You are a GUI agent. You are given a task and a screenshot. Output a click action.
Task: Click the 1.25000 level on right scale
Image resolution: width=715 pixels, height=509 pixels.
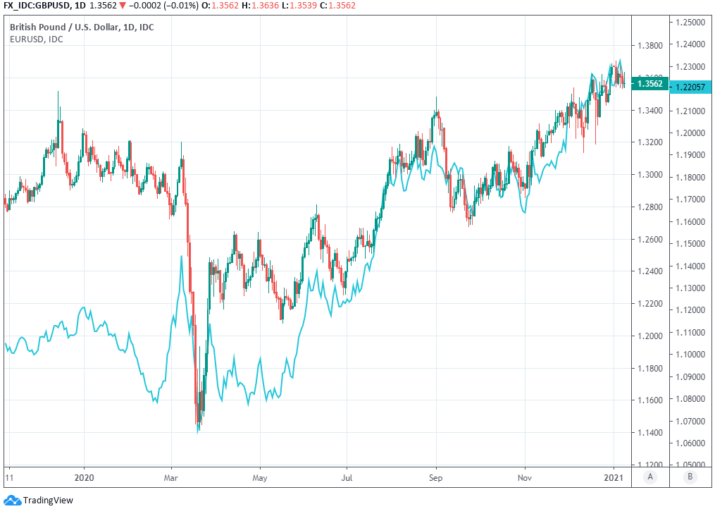689,23
